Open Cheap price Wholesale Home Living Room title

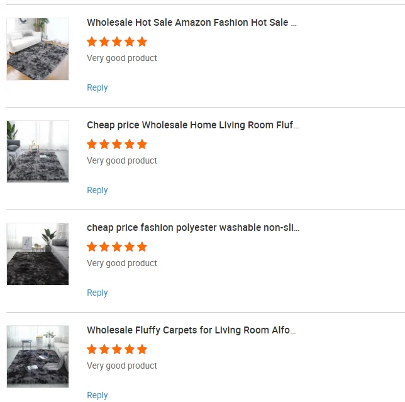point(192,125)
